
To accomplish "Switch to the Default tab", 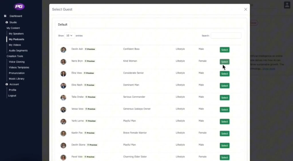I will click(x=63, y=25).
